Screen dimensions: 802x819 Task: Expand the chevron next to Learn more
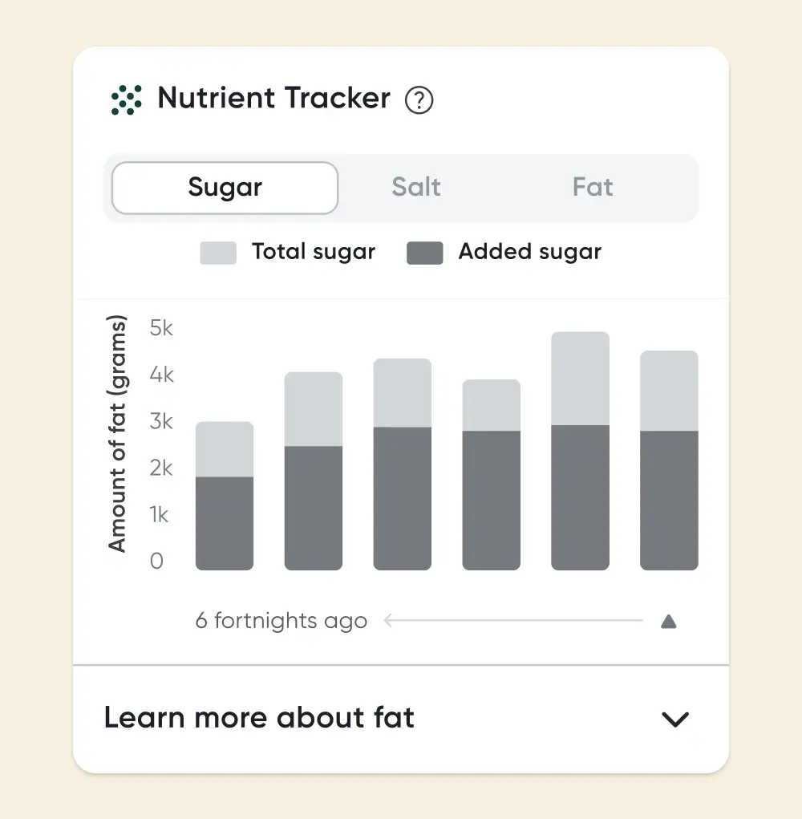(x=675, y=719)
